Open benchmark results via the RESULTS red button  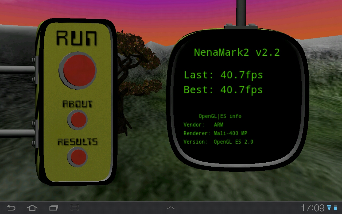pyautogui.click(x=77, y=157)
